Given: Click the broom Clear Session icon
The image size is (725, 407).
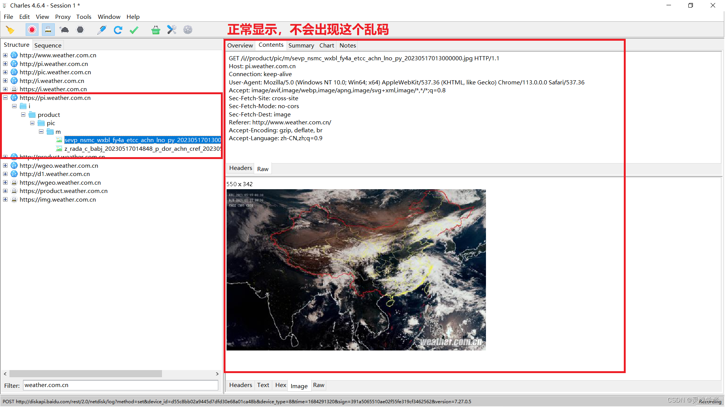Looking at the screenshot, I should (10, 30).
